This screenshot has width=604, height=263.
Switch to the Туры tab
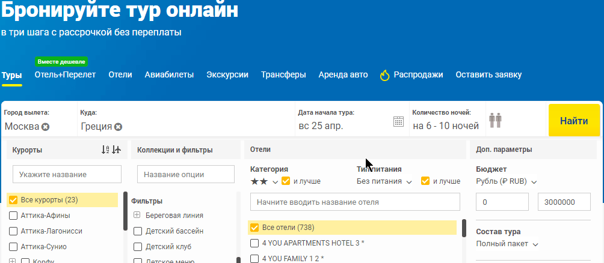point(11,75)
